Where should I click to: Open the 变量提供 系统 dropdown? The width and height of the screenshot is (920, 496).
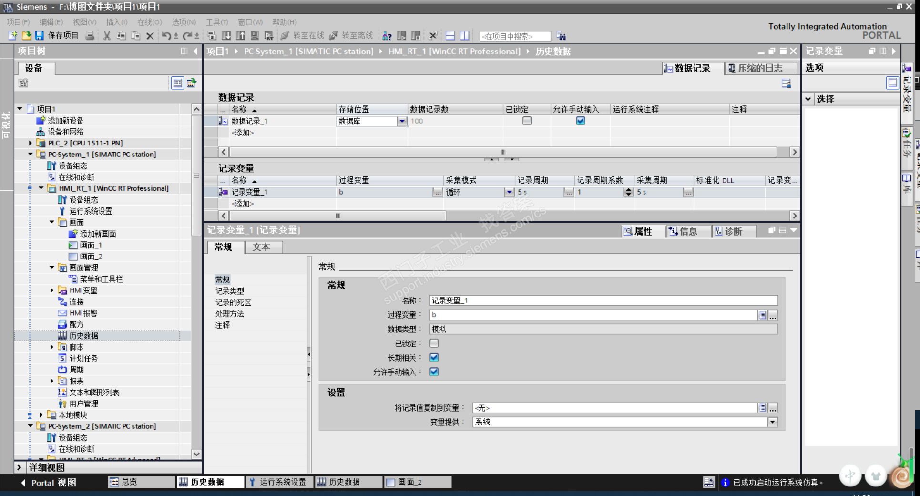[772, 422]
